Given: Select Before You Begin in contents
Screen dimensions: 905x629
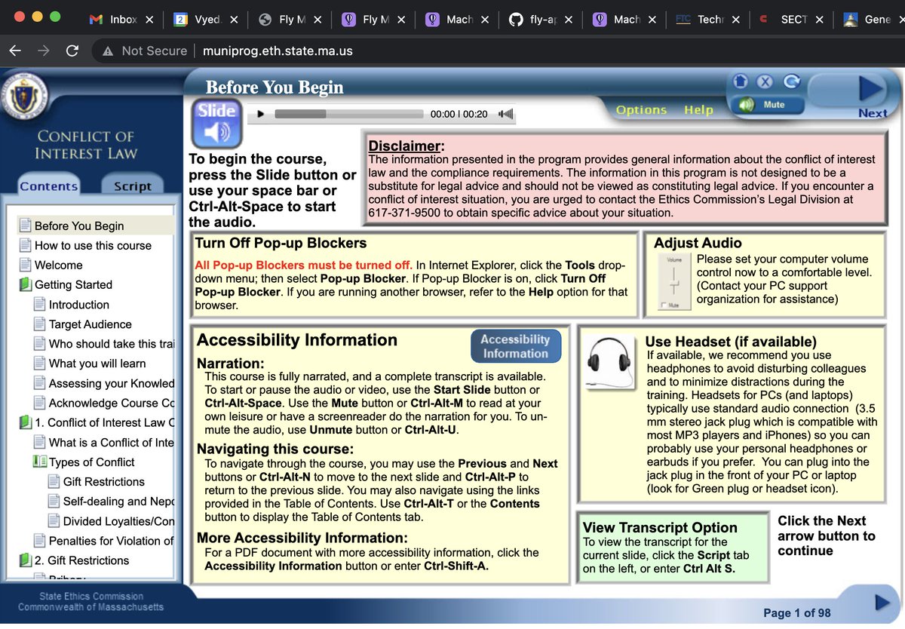Looking at the screenshot, I should (78, 226).
